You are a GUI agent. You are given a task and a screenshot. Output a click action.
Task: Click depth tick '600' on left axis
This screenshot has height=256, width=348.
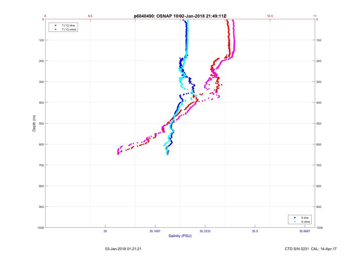click(x=41, y=144)
